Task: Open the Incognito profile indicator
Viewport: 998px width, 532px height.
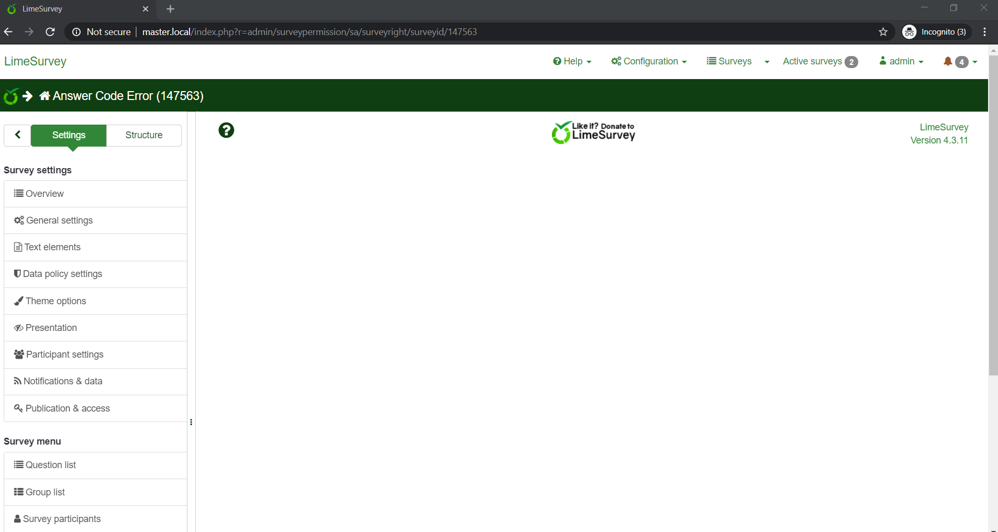Action: [x=937, y=32]
